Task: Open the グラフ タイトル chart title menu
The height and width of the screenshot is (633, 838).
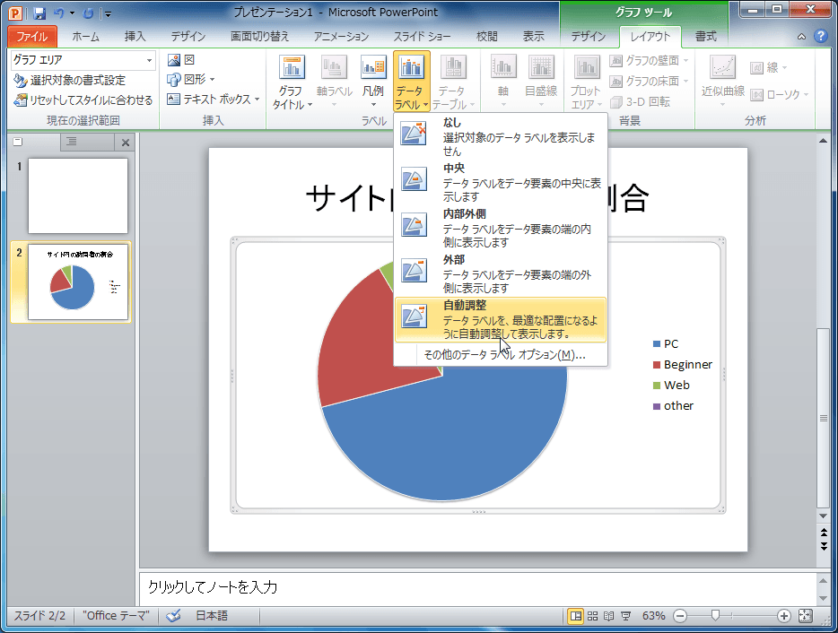Action: 292,82
